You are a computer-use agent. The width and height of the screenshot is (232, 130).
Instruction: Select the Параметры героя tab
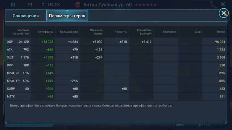click(67, 16)
